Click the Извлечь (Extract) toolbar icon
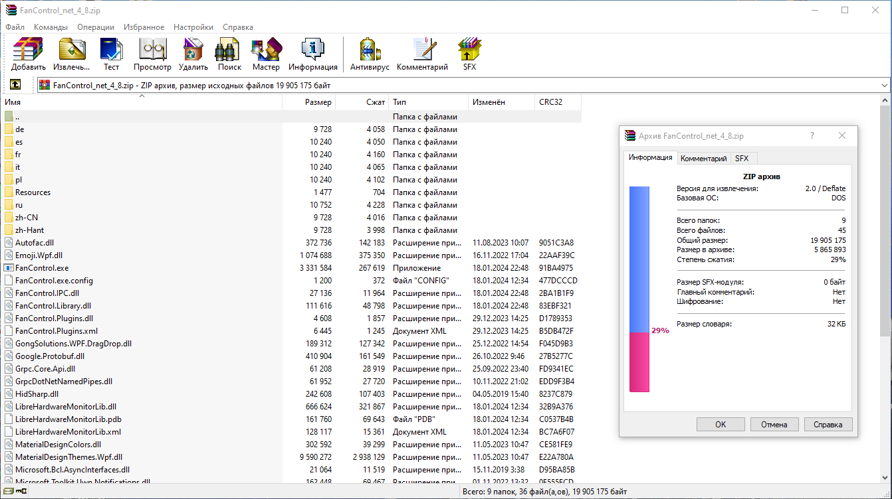This screenshot has height=499, width=892. pos(72,54)
